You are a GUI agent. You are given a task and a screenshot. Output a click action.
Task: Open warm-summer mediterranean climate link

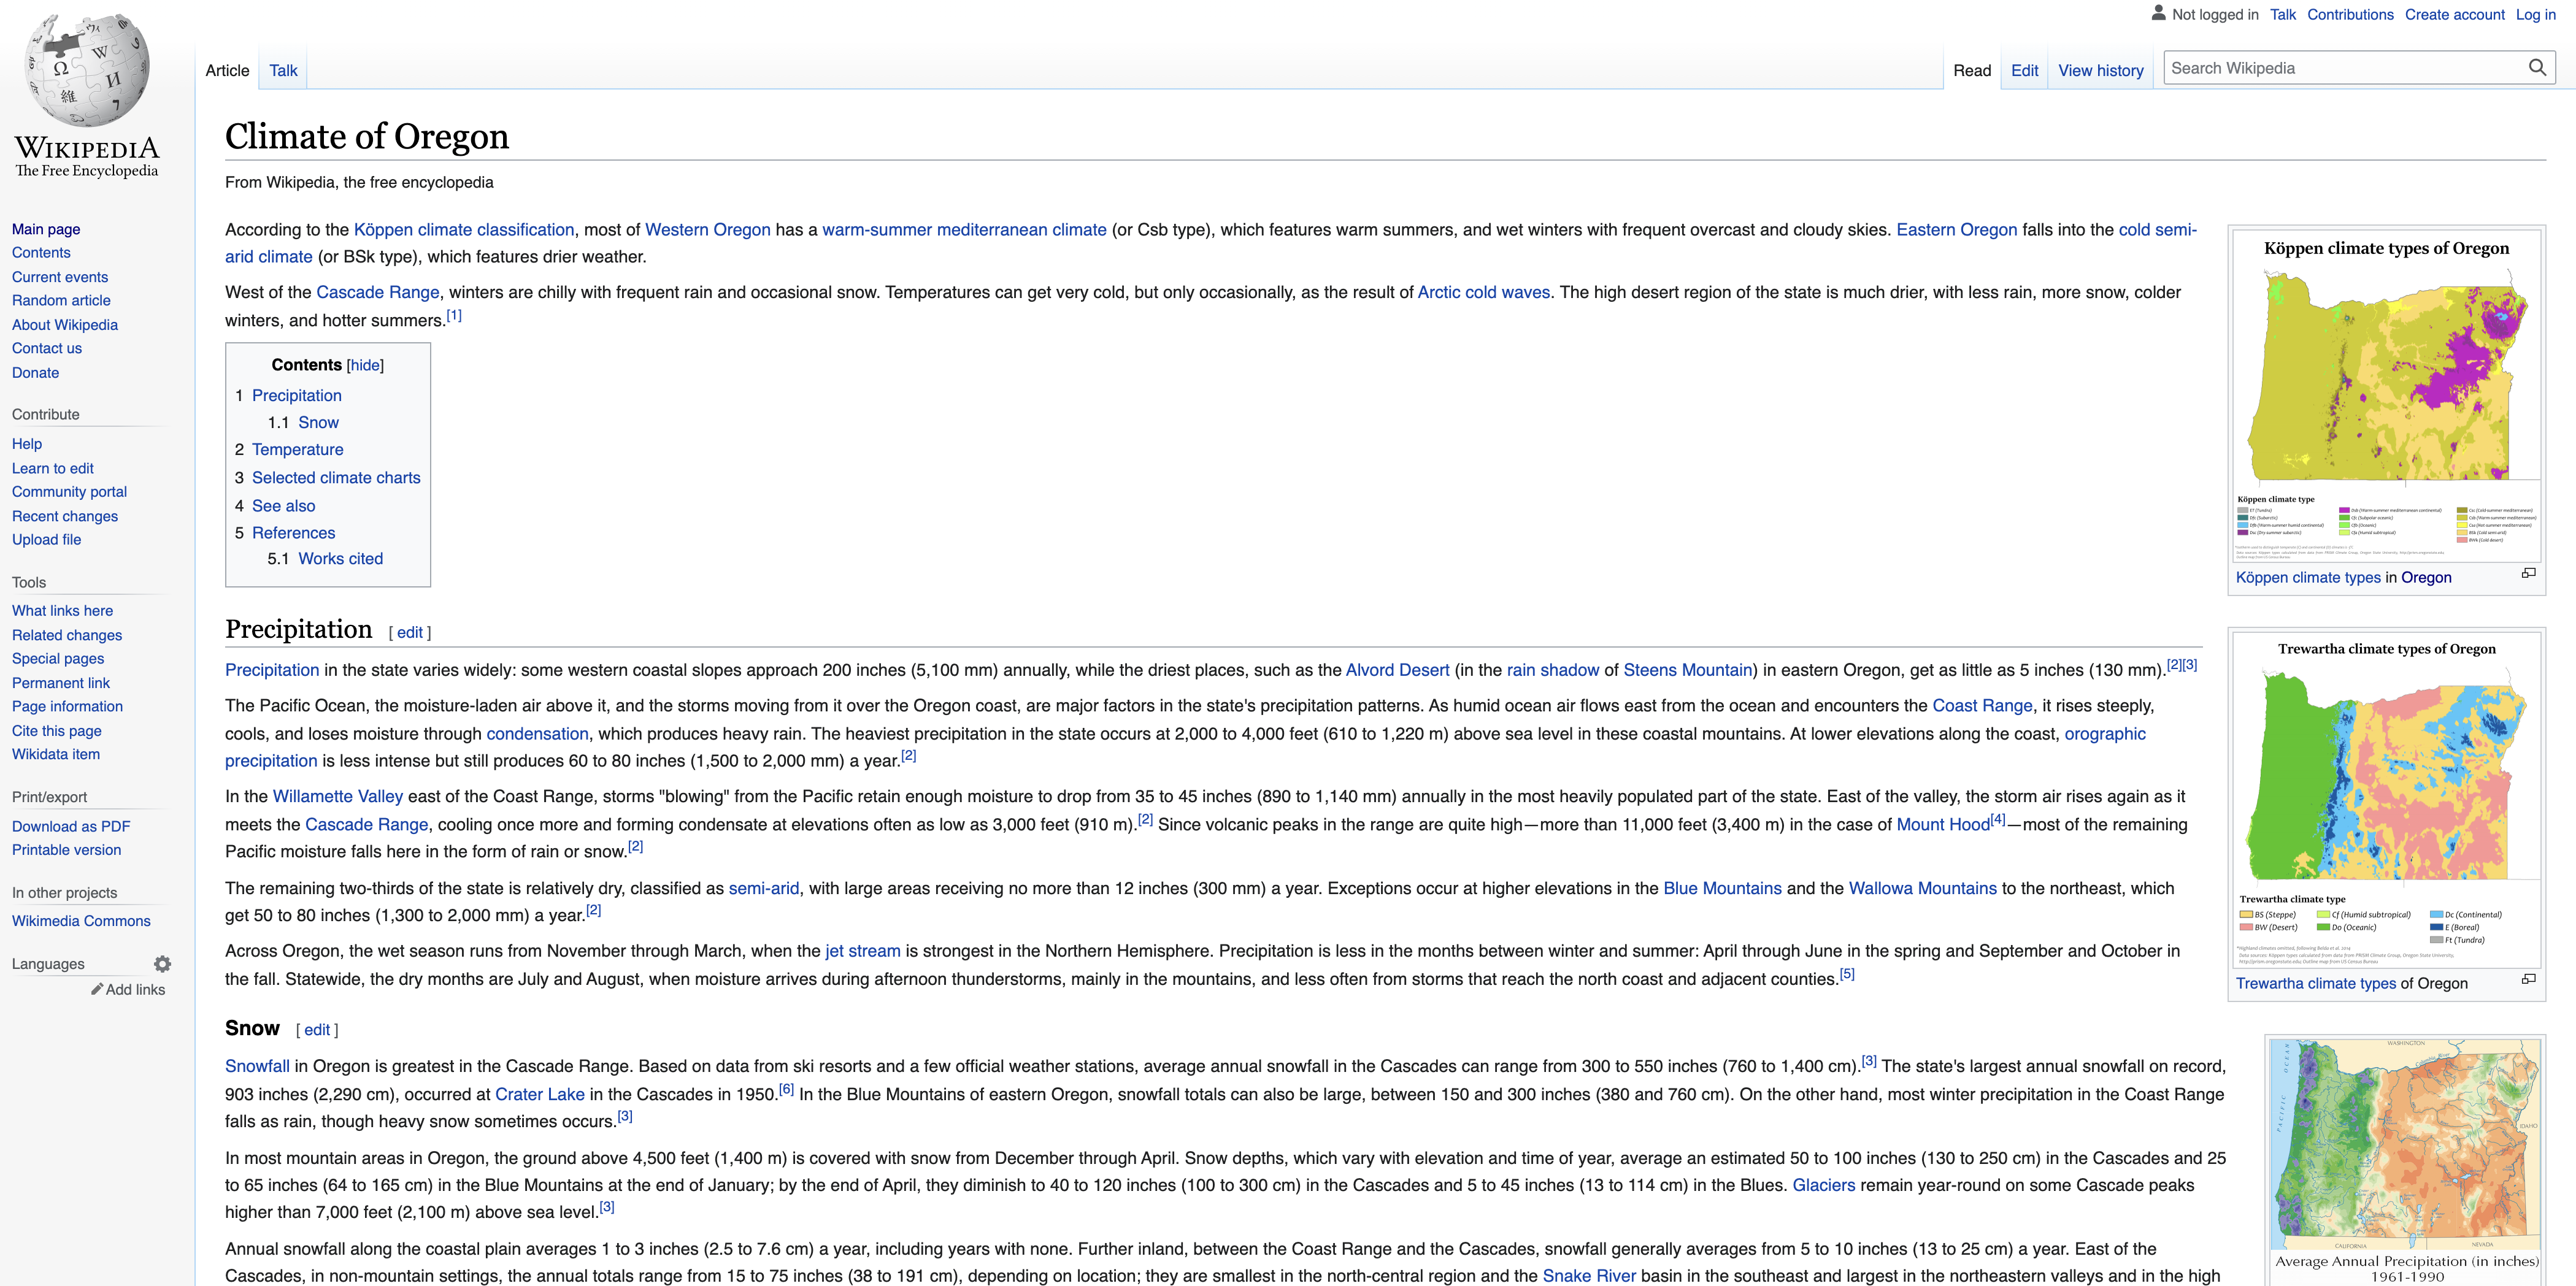(x=964, y=229)
